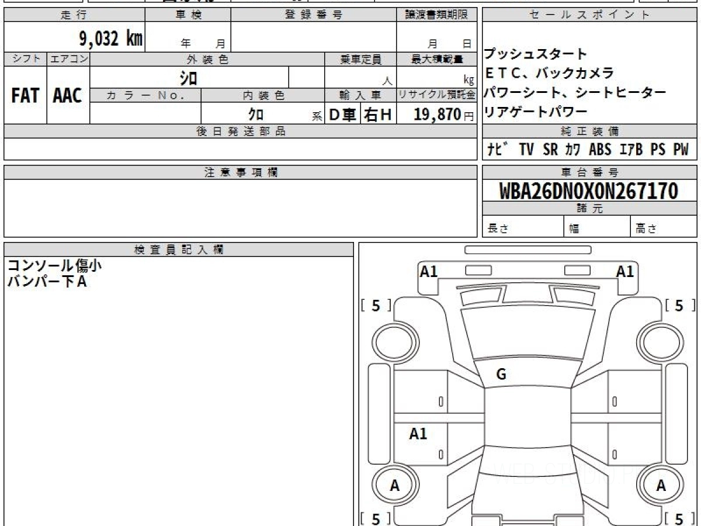Screen dimensions: 701x526
Task: Select the 19,870円 recycle deposit amount
Action: coord(444,115)
